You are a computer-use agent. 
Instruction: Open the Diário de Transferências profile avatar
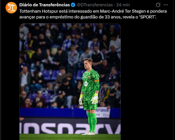11,8
